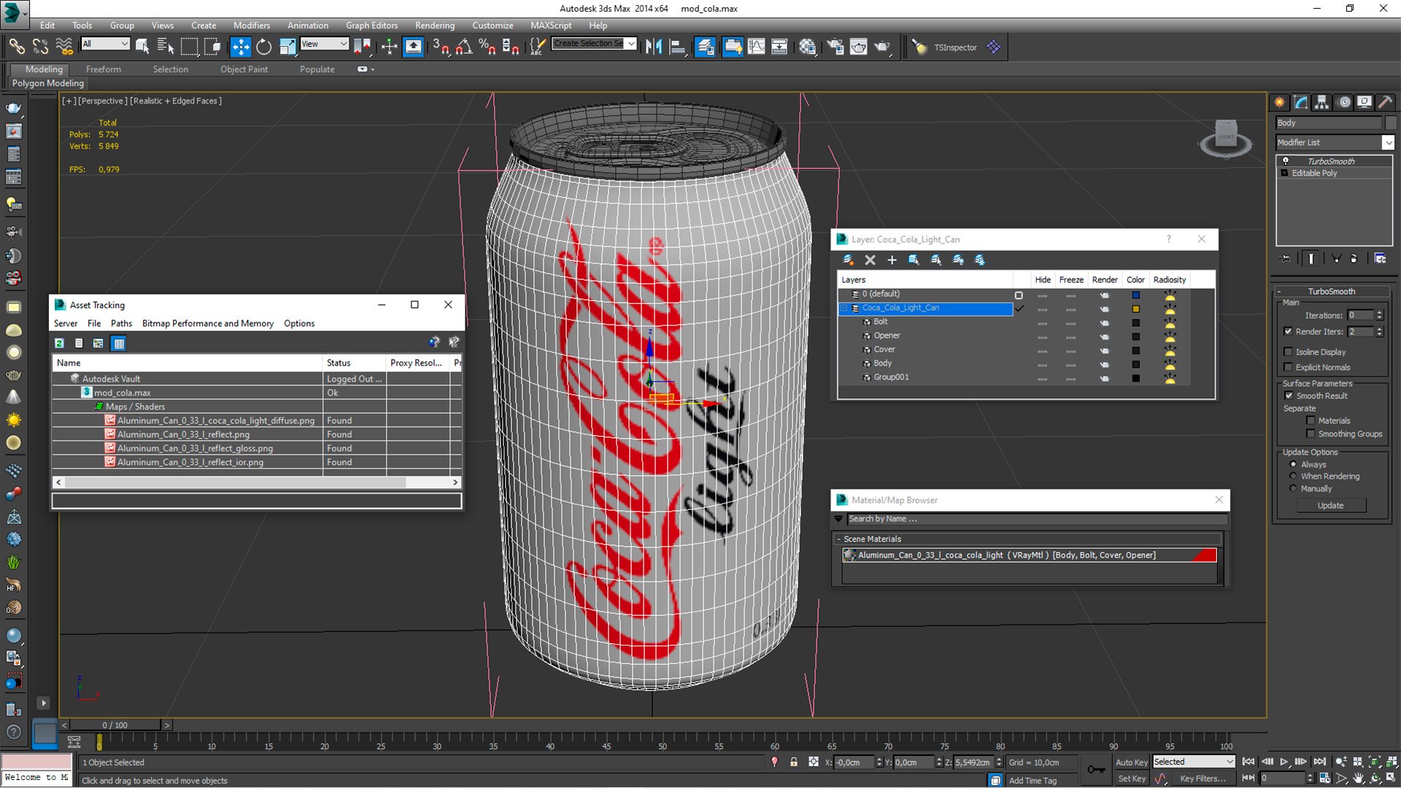1401x788 pixels.
Task: Open the Material Editor icon
Action: point(807,47)
